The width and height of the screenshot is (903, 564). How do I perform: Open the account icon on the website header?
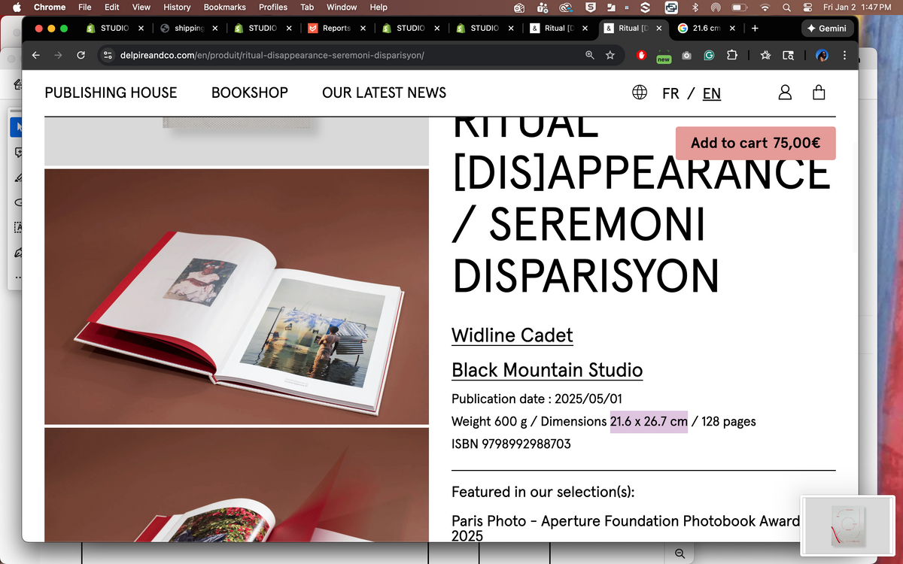pyautogui.click(x=785, y=92)
